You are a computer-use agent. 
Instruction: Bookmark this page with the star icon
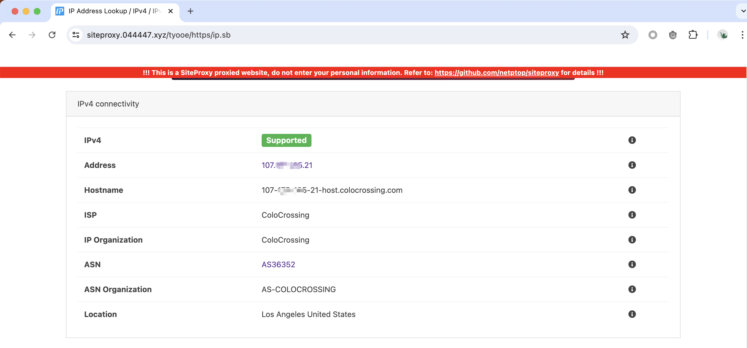pyautogui.click(x=625, y=35)
